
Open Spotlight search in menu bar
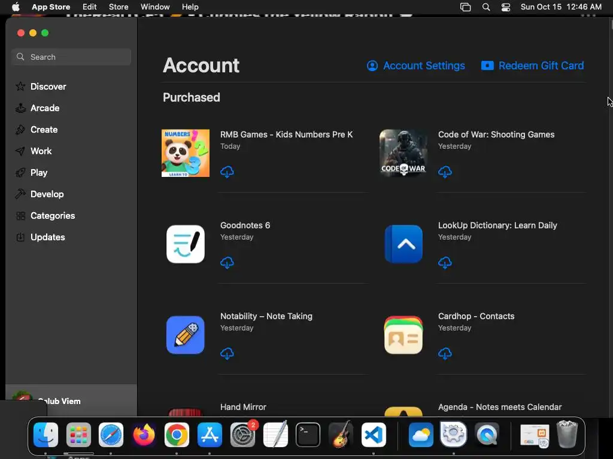(486, 7)
